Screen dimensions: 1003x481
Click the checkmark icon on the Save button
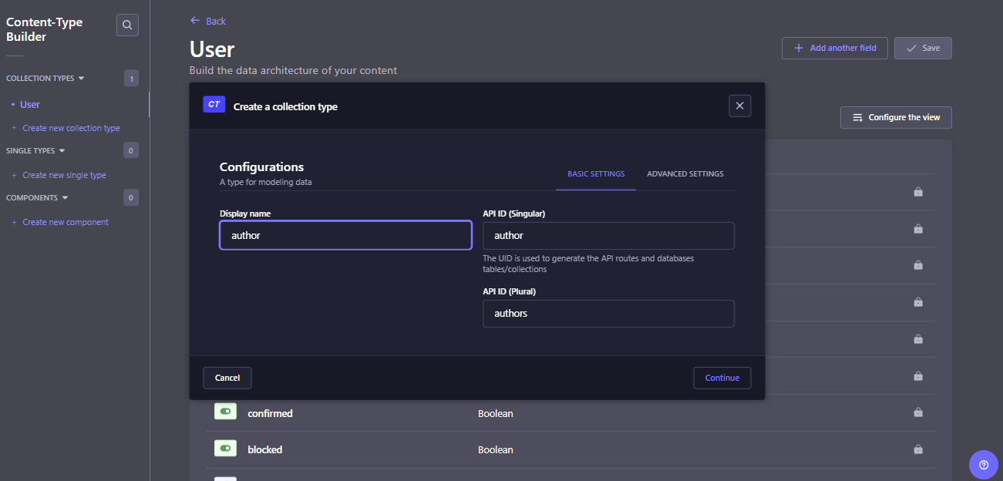pyautogui.click(x=913, y=48)
